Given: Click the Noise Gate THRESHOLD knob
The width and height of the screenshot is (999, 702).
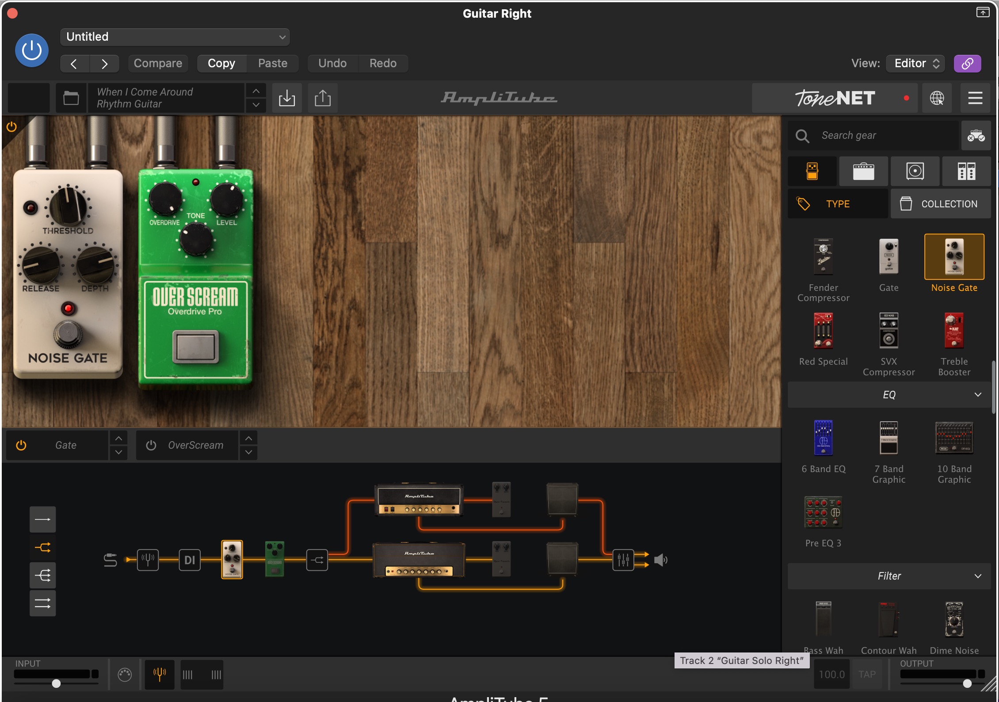Looking at the screenshot, I should click(68, 206).
